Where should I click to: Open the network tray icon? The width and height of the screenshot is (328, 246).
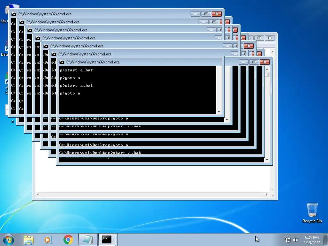click(x=288, y=240)
